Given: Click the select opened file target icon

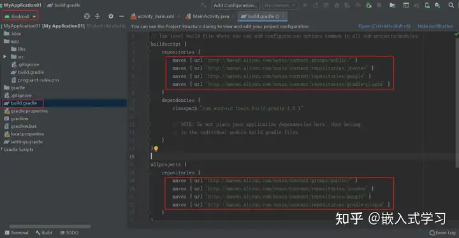Looking at the screenshot, I should [87, 17].
